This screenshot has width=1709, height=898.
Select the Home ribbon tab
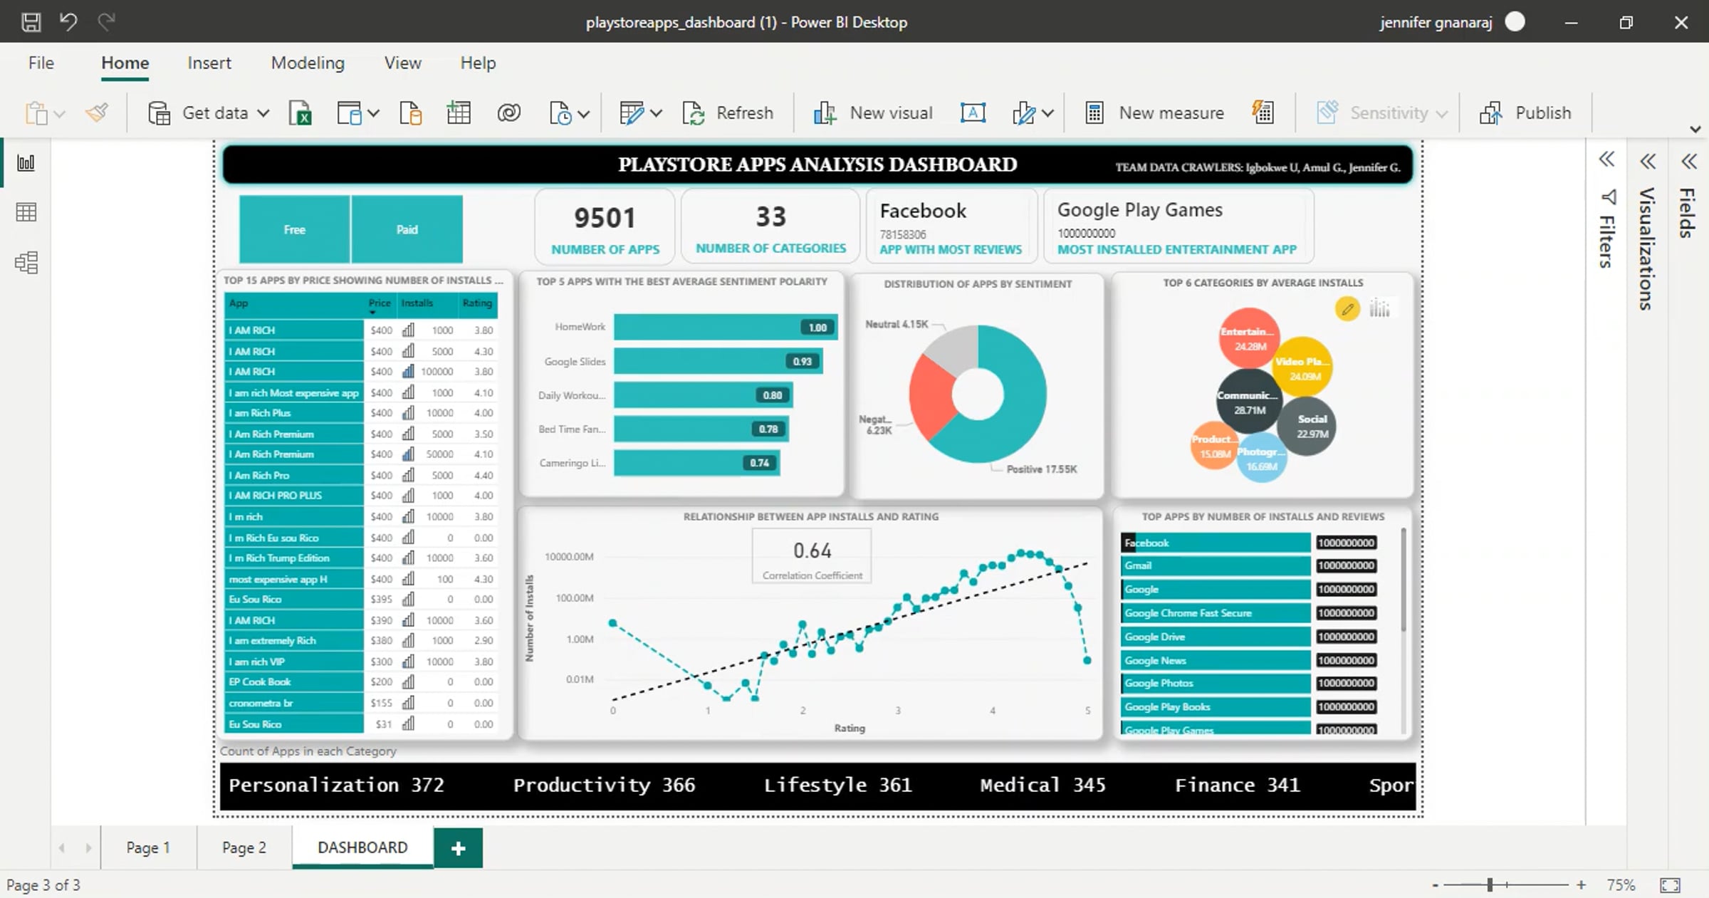click(x=125, y=63)
